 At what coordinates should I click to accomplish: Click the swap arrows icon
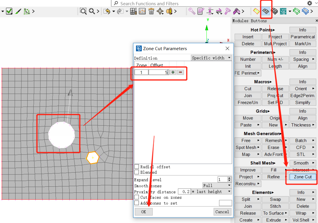coord(219,11)
